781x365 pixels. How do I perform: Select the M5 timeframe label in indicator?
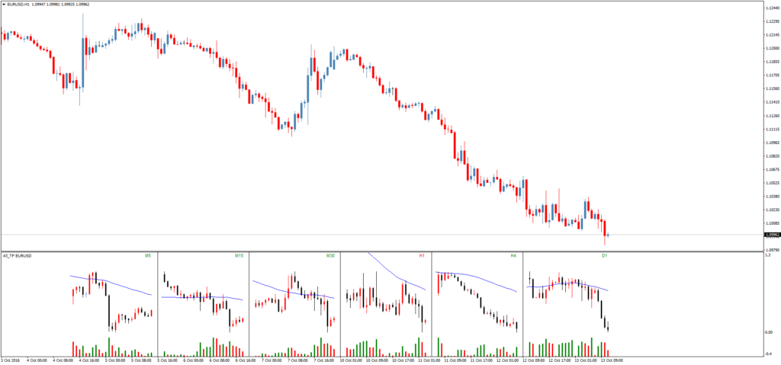coord(147,256)
